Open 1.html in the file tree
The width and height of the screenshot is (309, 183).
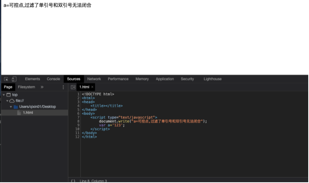(28, 112)
